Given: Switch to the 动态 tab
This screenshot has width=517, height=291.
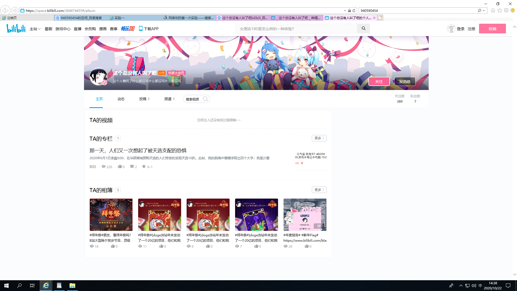Looking at the screenshot, I should (121, 99).
